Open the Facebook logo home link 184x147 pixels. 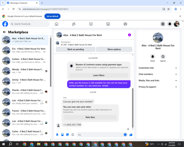coord(5,24)
